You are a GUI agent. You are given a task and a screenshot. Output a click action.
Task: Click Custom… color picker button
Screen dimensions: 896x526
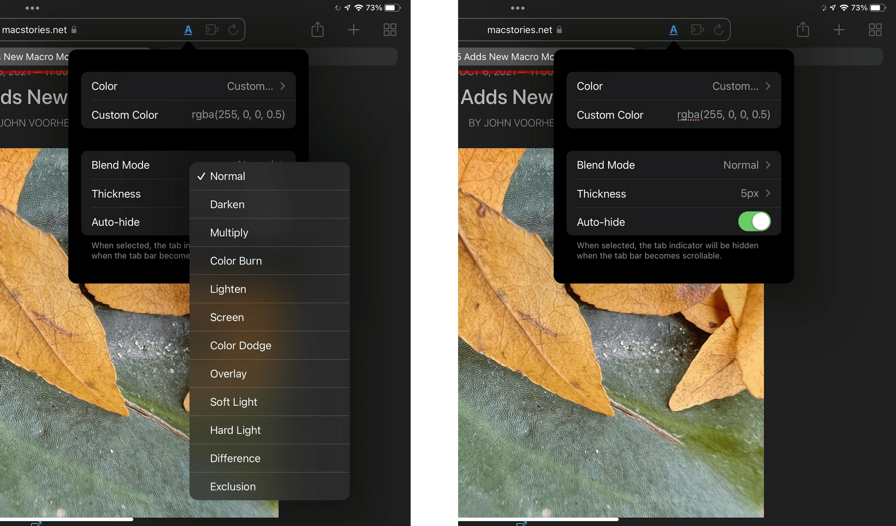250,86
